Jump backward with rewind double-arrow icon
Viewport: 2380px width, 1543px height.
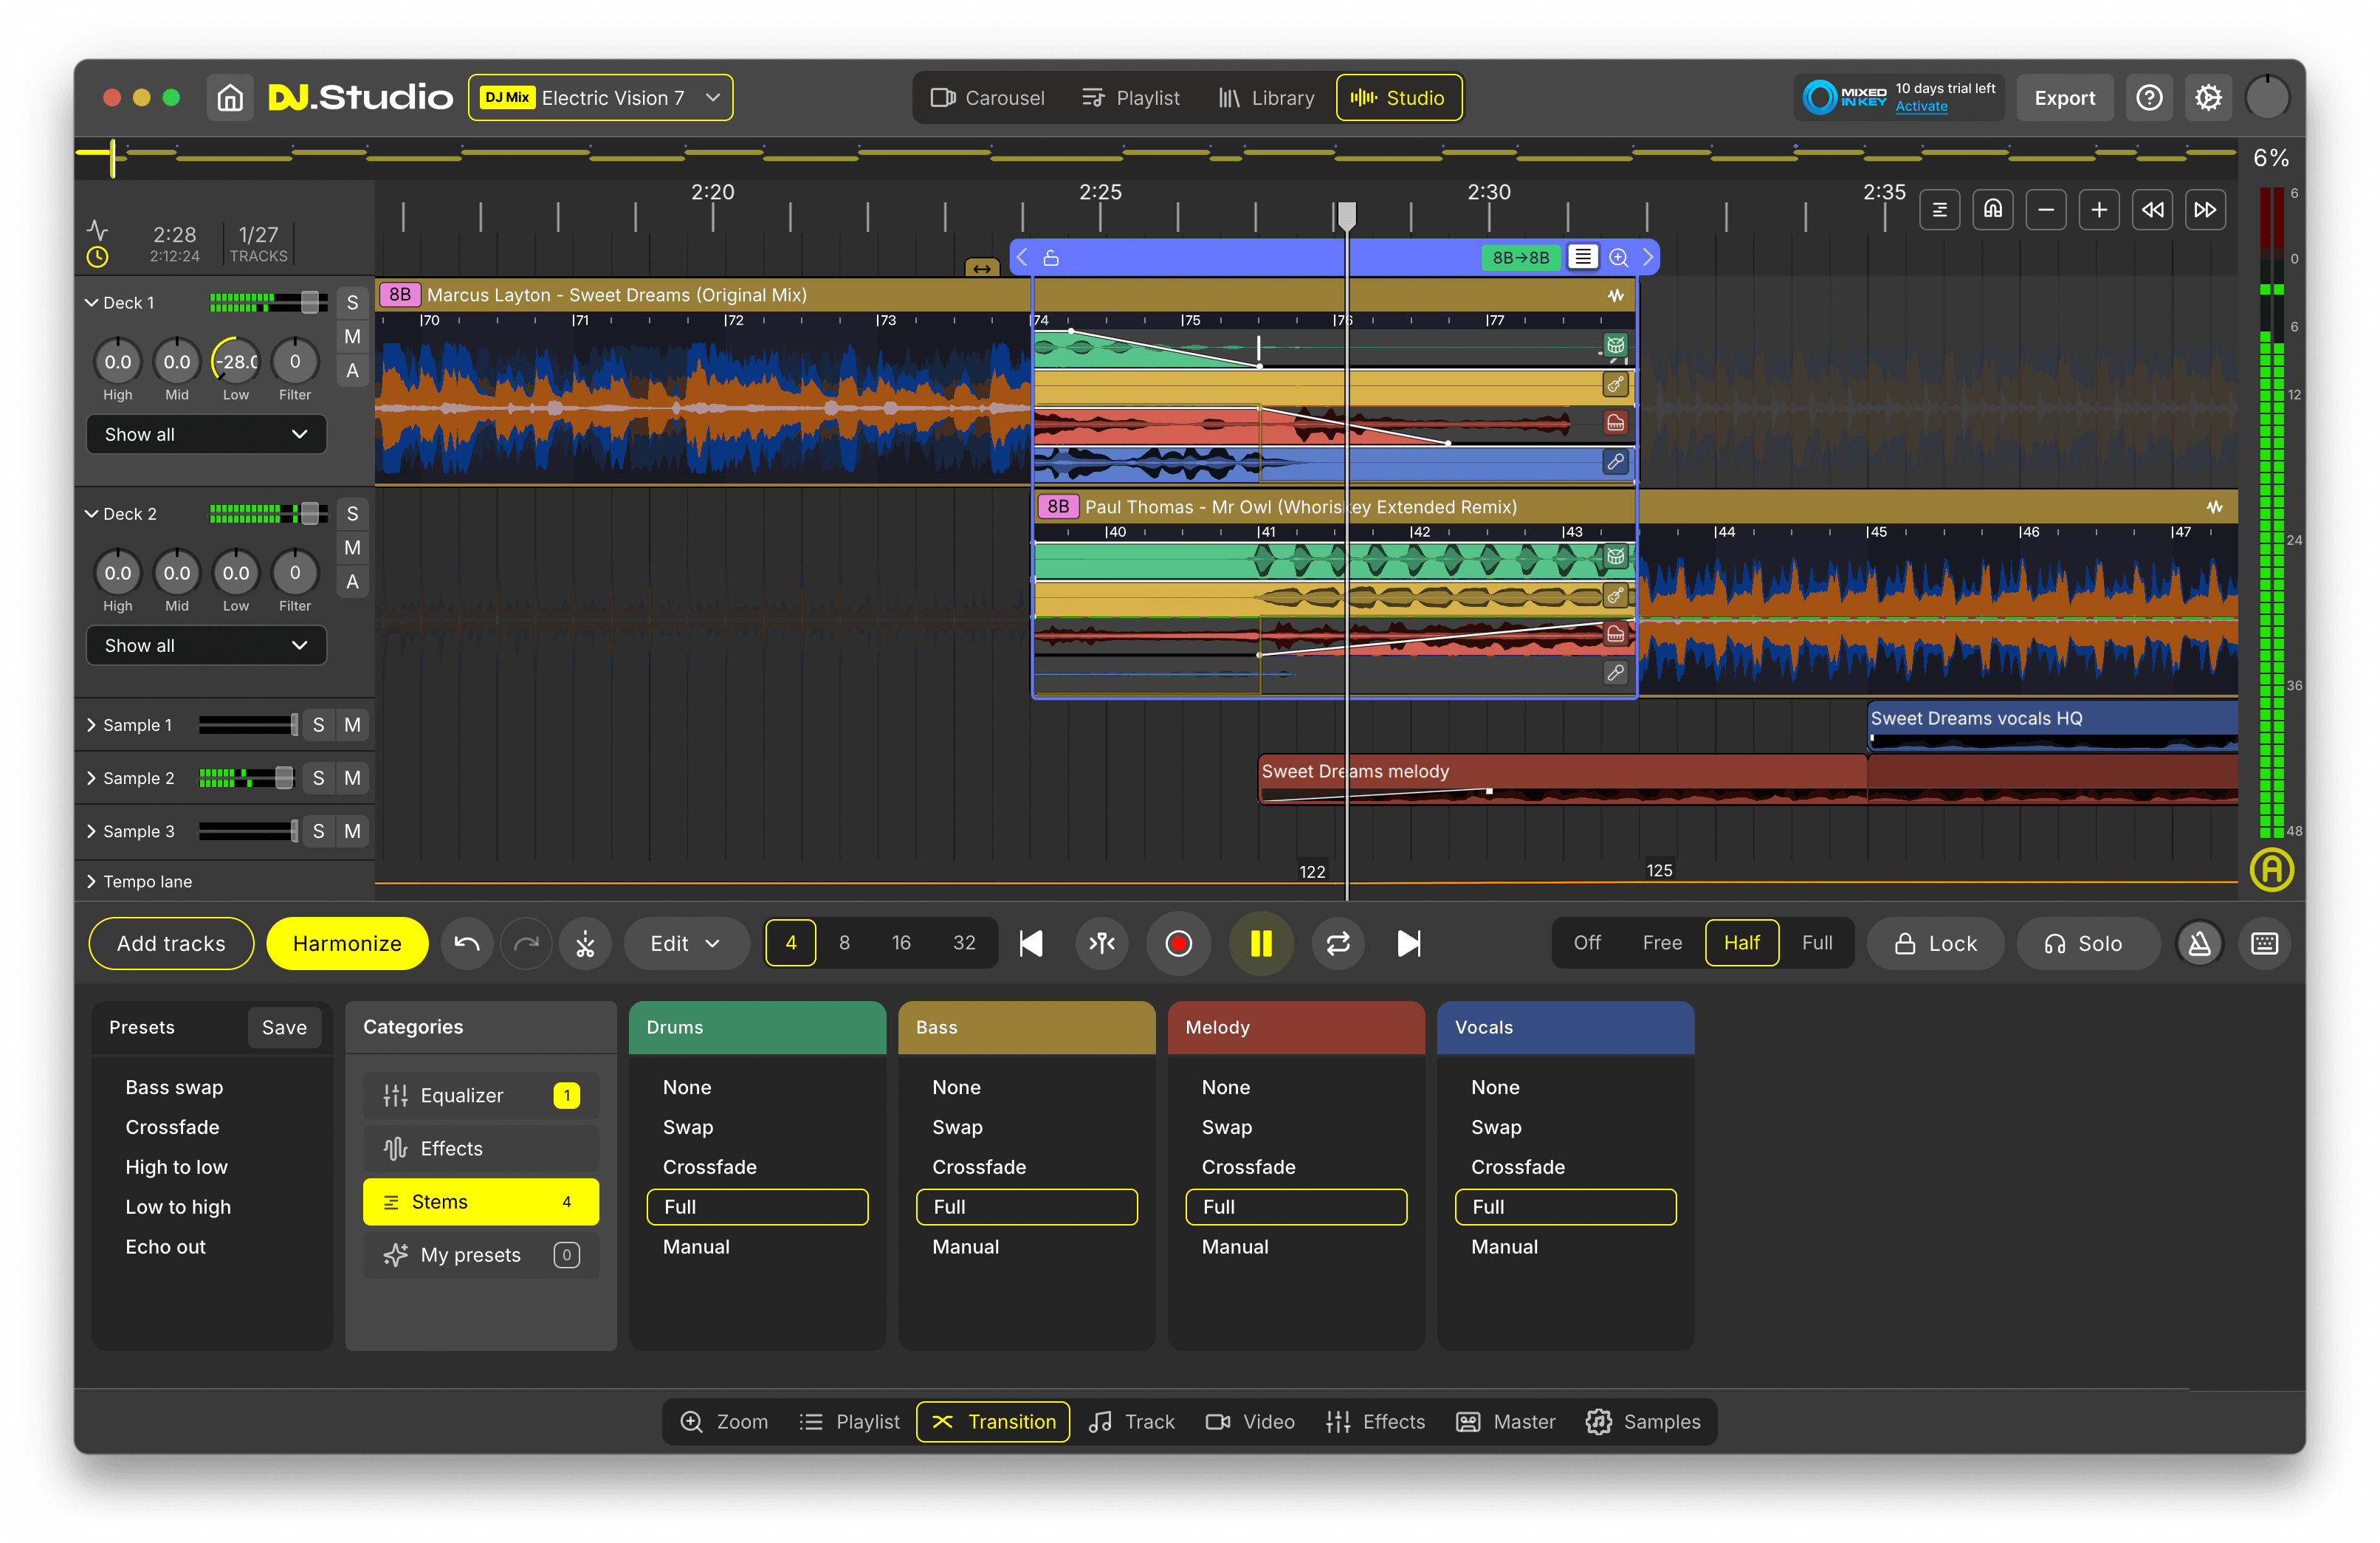[2152, 209]
